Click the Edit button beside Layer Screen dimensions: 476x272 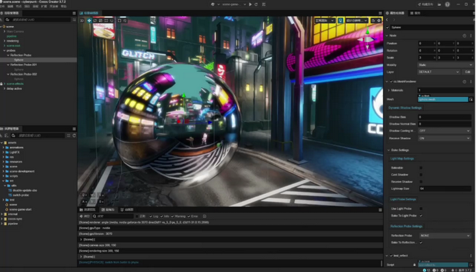pos(467,72)
